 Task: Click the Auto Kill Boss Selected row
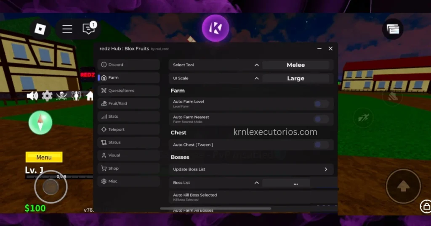[x=253, y=197]
